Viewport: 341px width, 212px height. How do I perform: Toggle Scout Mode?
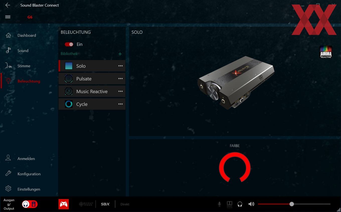(x=86, y=204)
